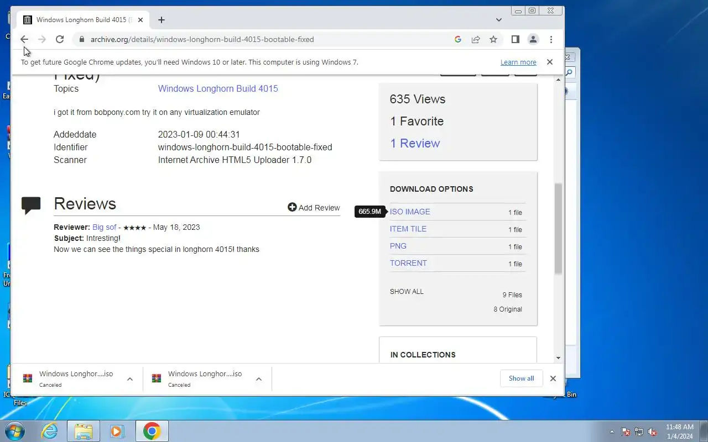Go back with the browser back arrow
Image resolution: width=708 pixels, height=442 pixels.
24,39
